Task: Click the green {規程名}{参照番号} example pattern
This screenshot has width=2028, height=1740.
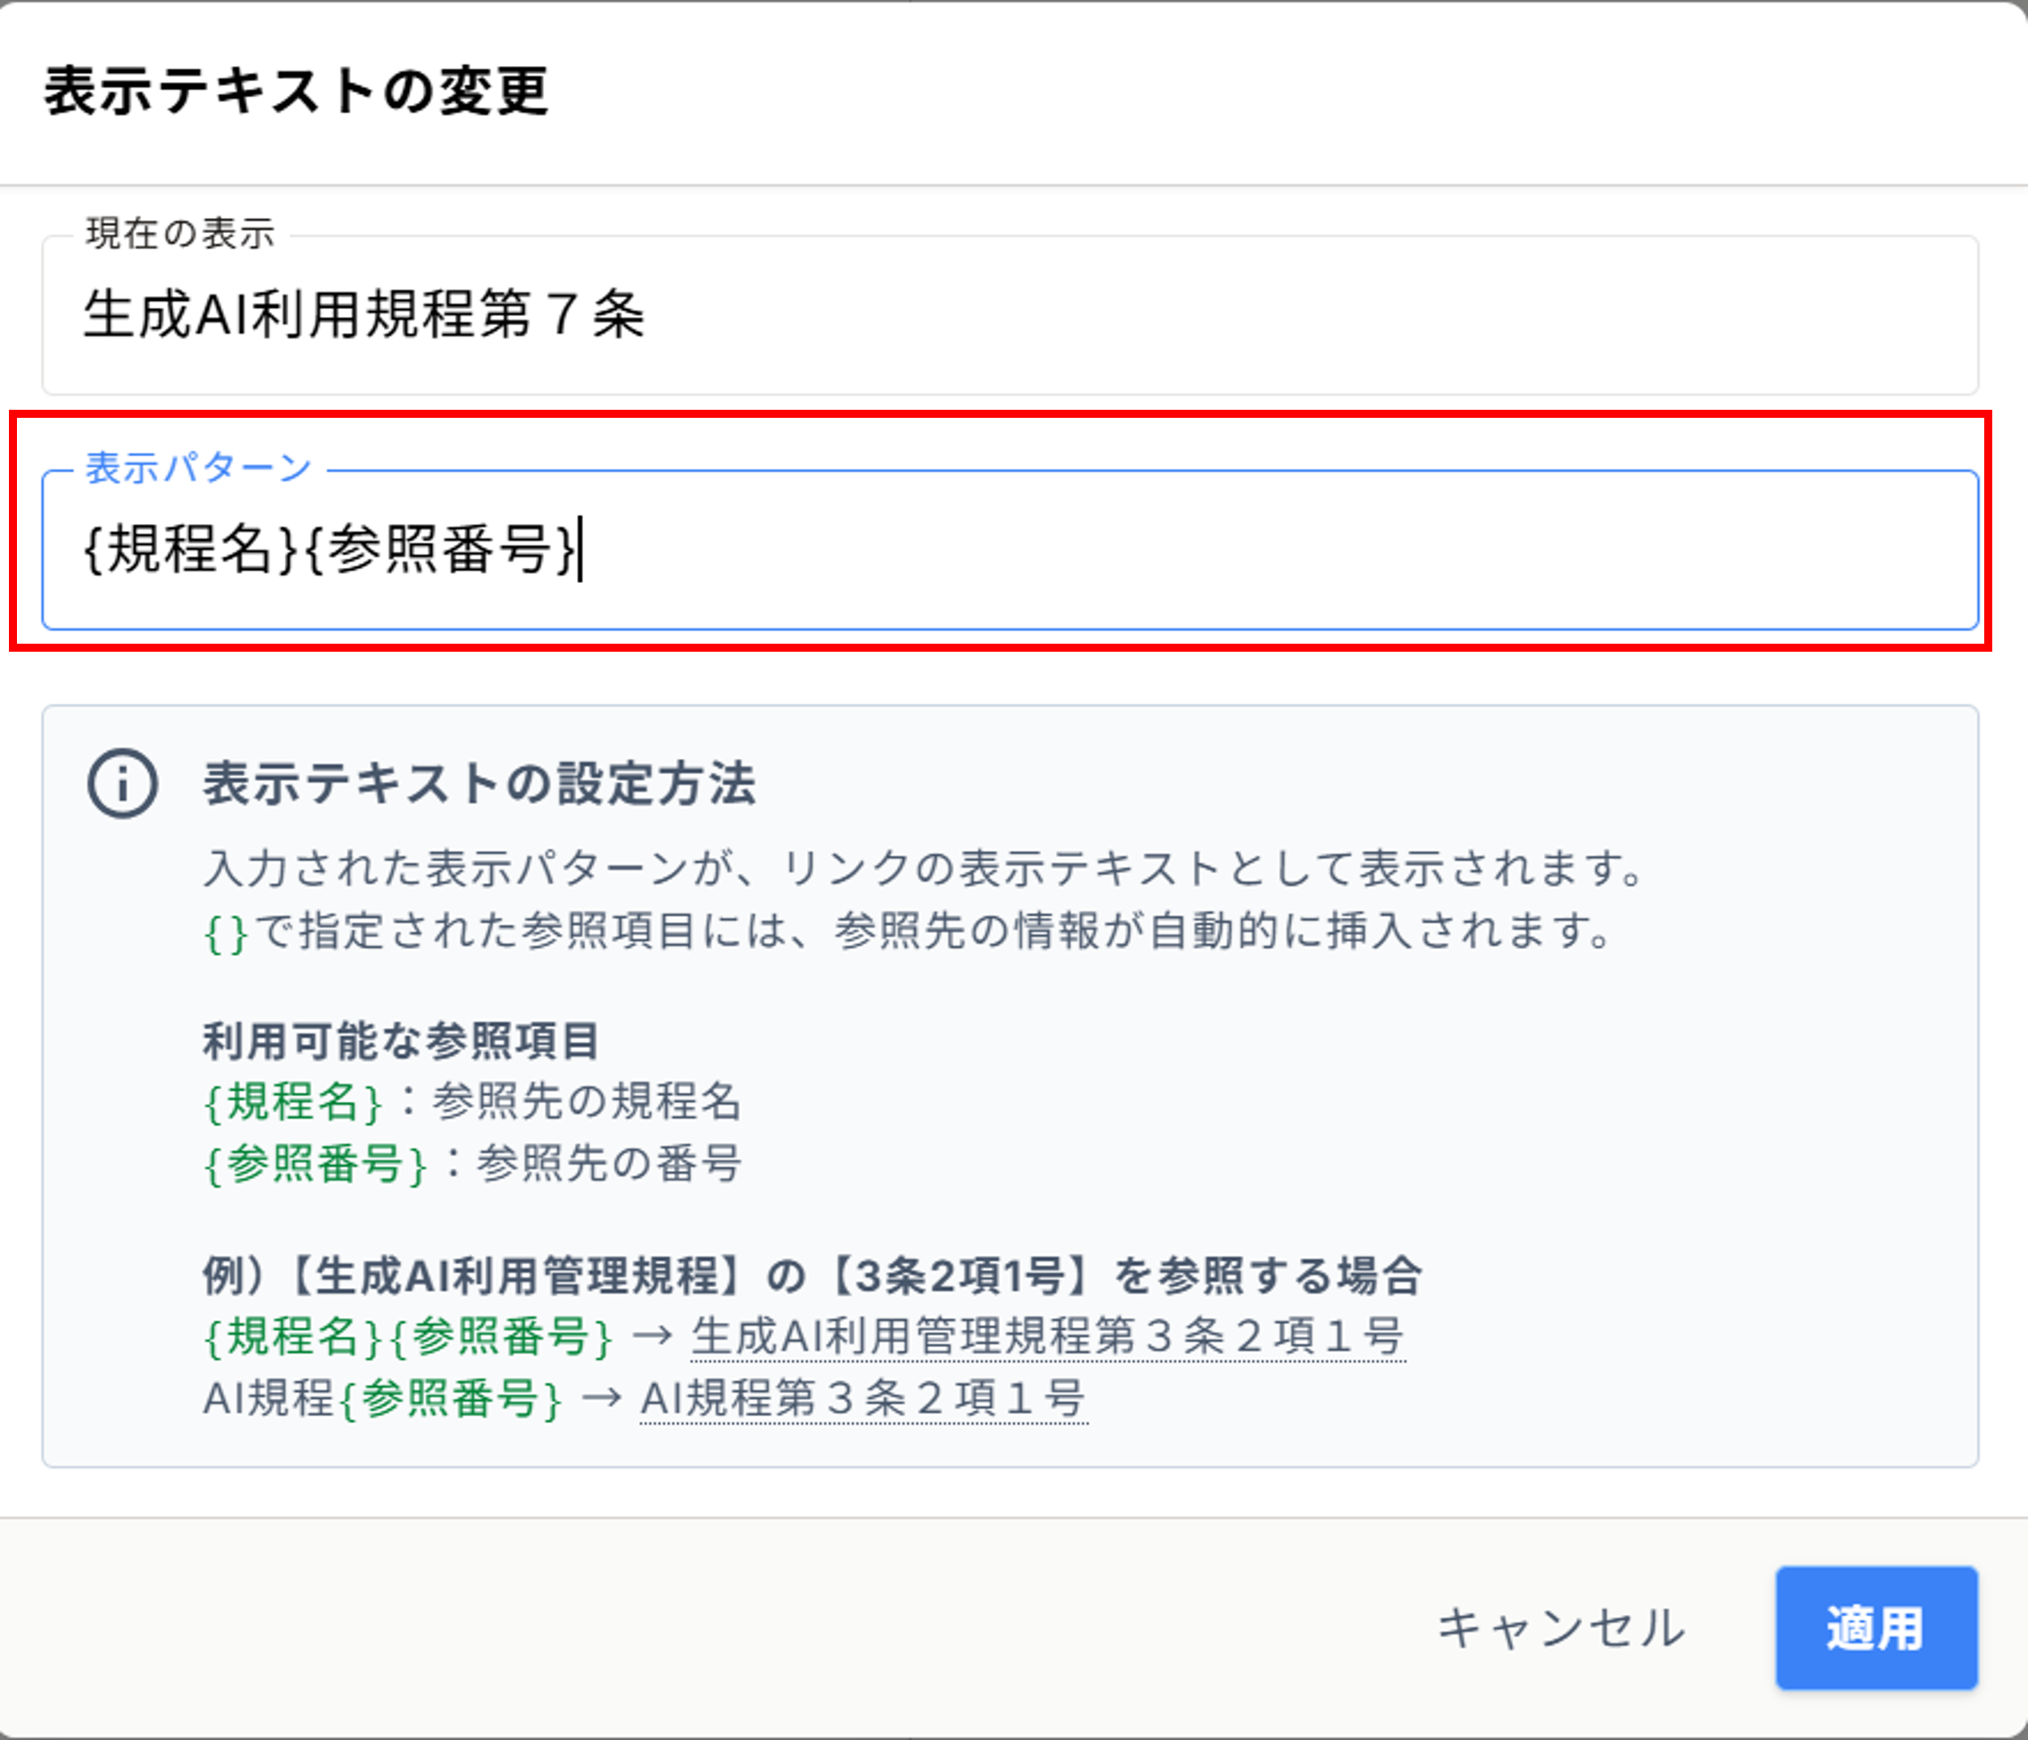Action: pyautogui.click(x=407, y=1336)
